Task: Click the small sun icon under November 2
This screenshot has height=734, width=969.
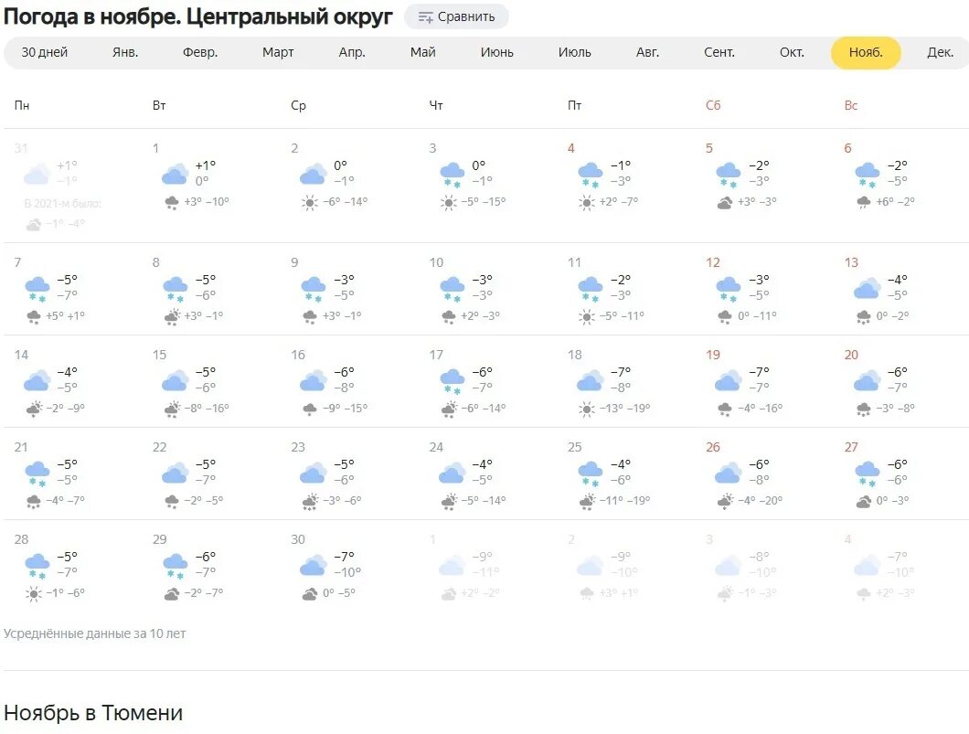Action: (x=310, y=203)
